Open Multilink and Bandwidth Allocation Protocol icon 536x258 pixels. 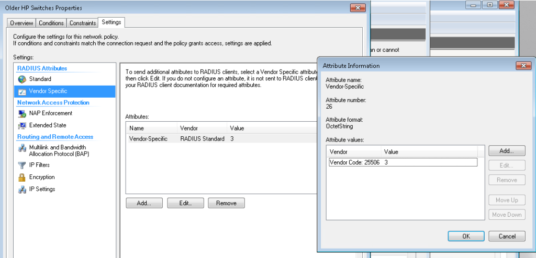point(21,148)
